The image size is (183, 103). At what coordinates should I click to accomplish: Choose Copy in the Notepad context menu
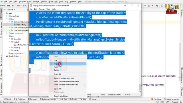coord(68,64)
